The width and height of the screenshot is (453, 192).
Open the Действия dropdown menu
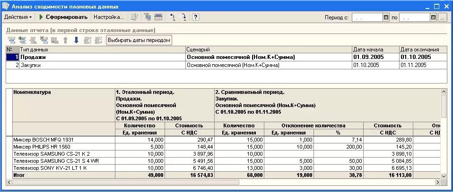click(18, 17)
